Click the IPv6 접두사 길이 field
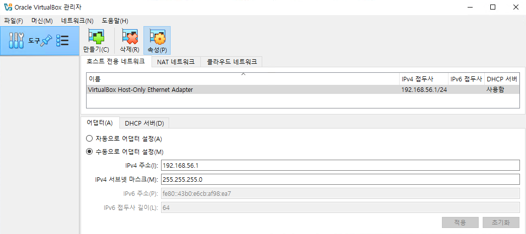 tap(340, 207)
